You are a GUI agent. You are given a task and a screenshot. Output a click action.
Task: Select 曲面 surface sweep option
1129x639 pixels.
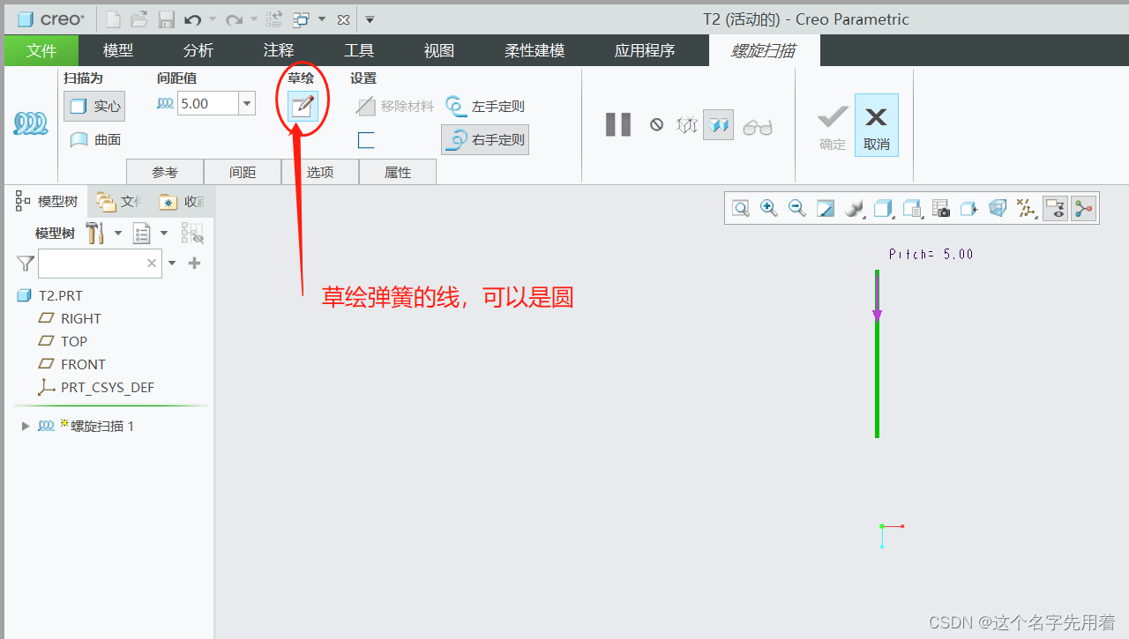[x=95, y=139]
